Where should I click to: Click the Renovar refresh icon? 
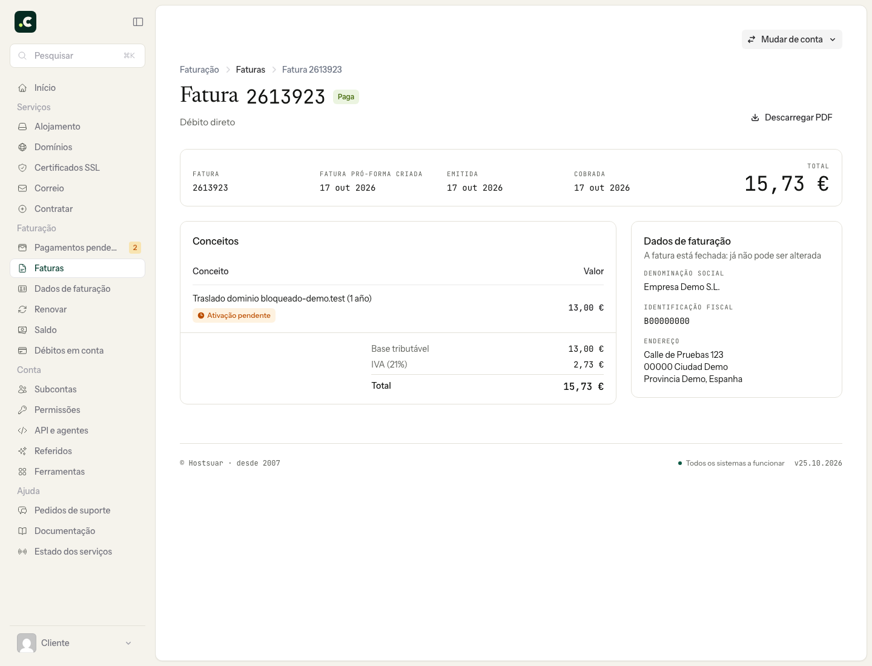[22, 309]
